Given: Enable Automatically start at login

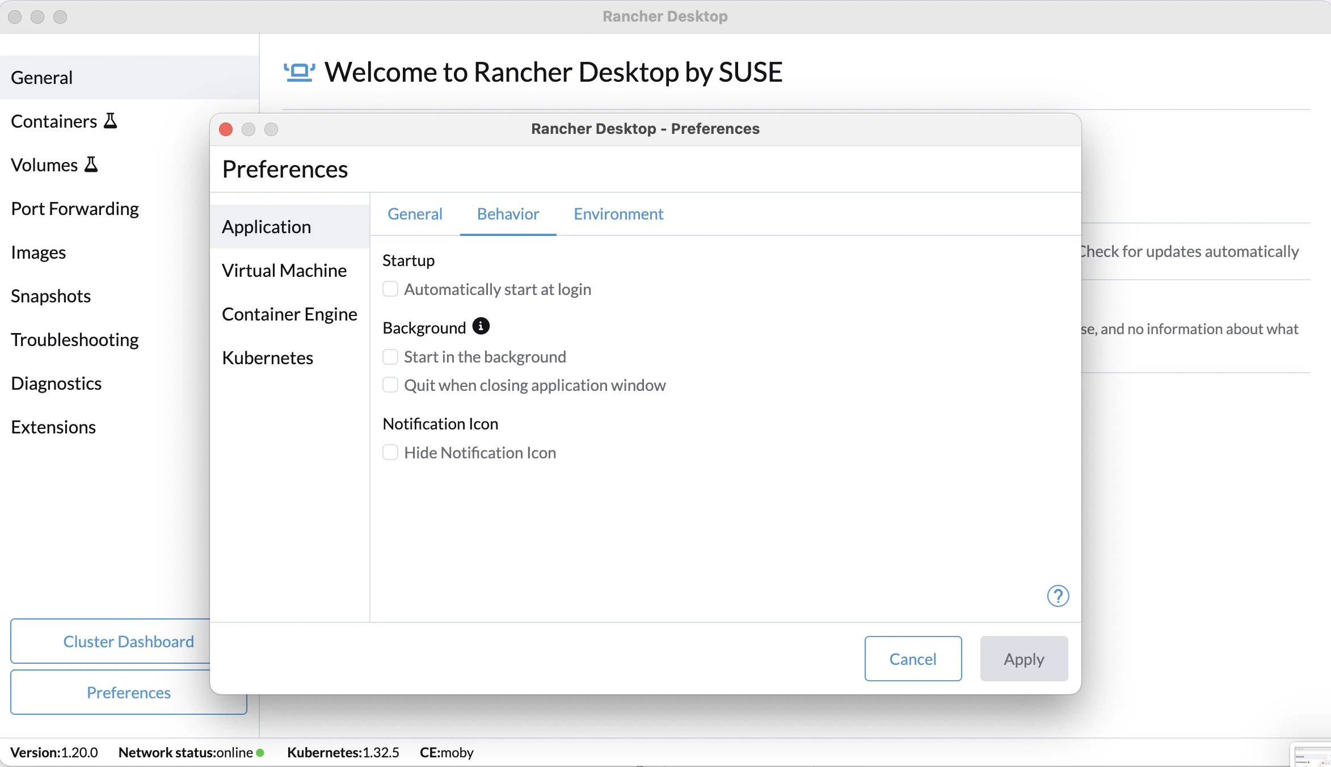Looking at the screenshot, I should [390, 289].
